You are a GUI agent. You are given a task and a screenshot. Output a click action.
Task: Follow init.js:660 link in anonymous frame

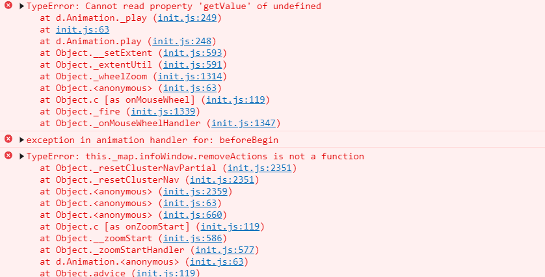(193, 215)
